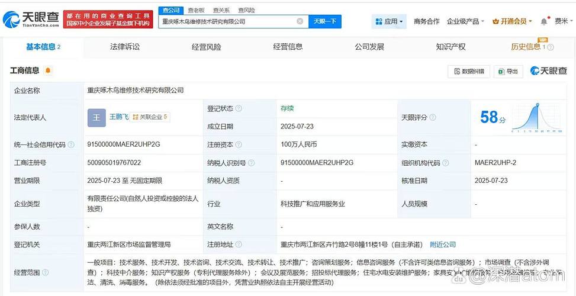Screen dimensions: 576x296
Task: Open help icon next to 注册地址
Action: (239, 244)
